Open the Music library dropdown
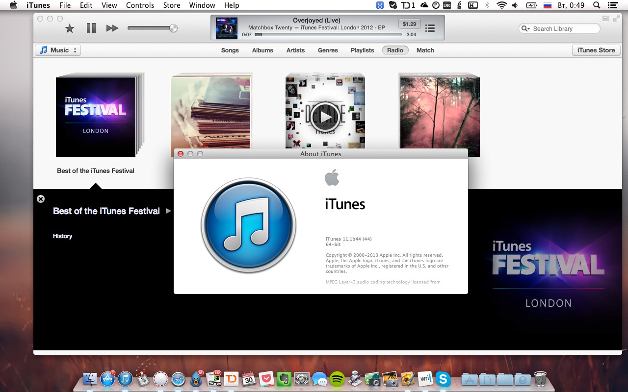This screenshot has width=628, height=392. coord(58,50)
